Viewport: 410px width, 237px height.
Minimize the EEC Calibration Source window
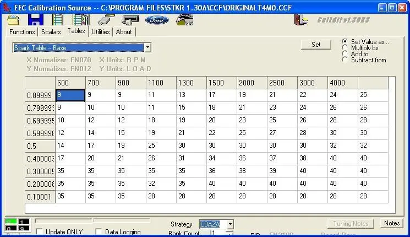382,8
